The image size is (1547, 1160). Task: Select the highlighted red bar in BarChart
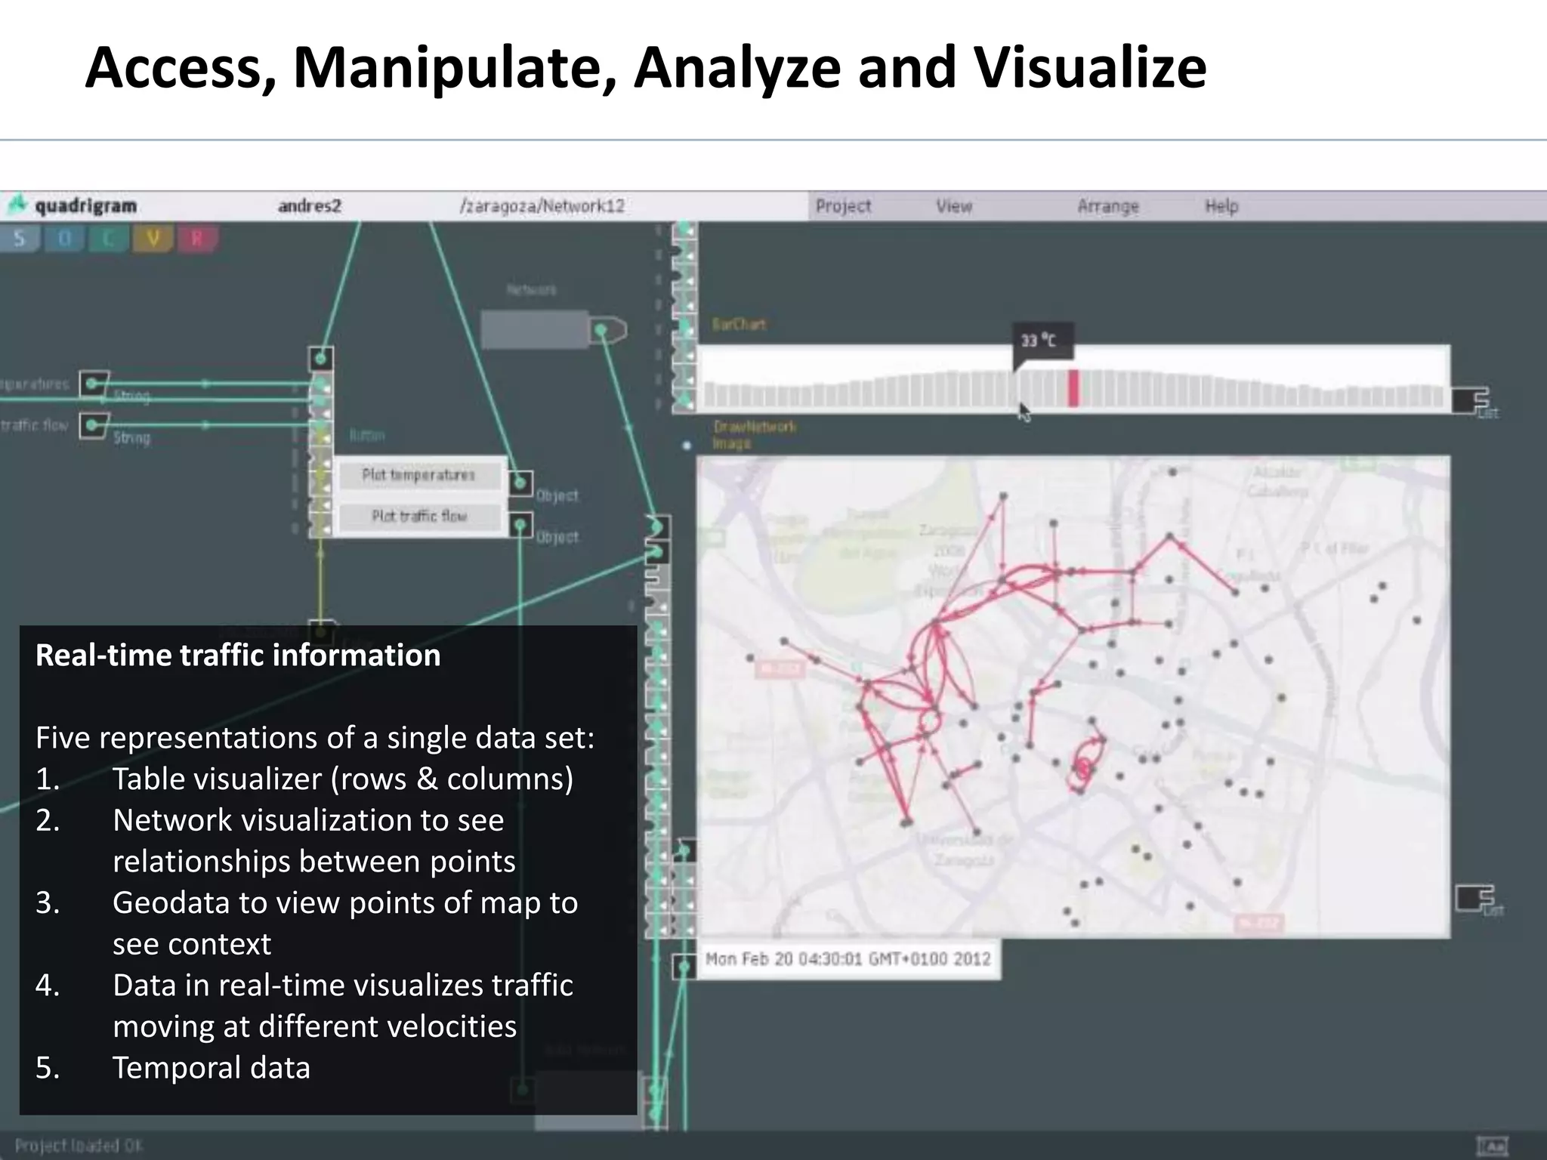point(1073,388)
